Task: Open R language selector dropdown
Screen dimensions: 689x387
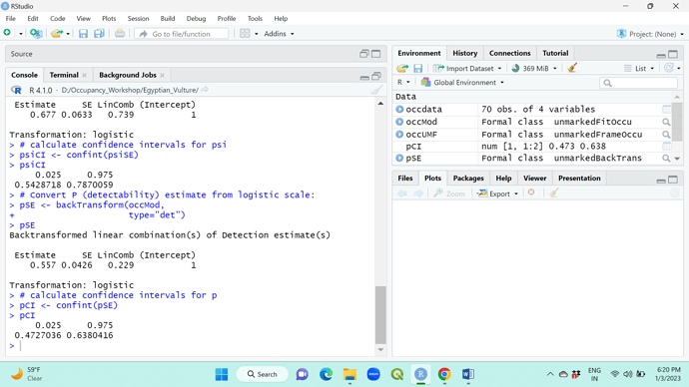Action: [403, 82]
